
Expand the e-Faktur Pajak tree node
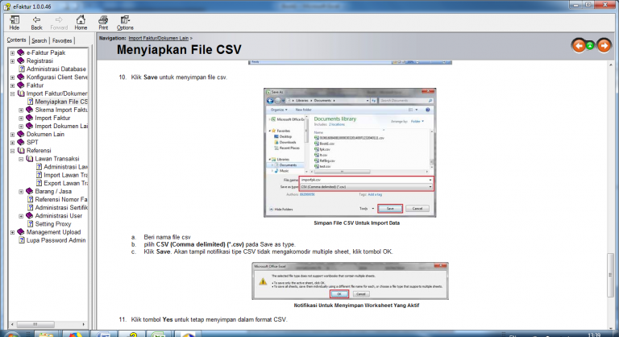pos(12,52)
